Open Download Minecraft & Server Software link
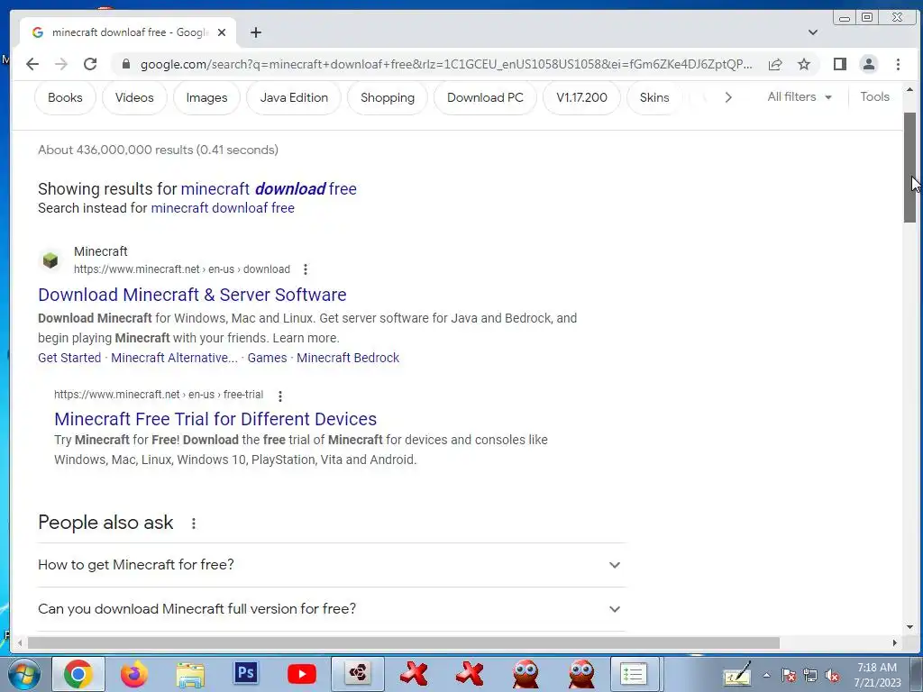923x692 pixels. [192, 295]
